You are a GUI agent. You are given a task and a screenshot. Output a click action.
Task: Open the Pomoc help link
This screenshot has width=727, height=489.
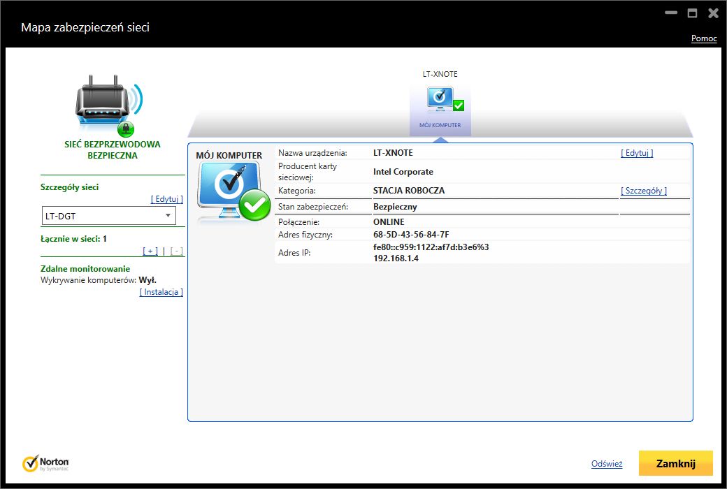tap(704, 38)
